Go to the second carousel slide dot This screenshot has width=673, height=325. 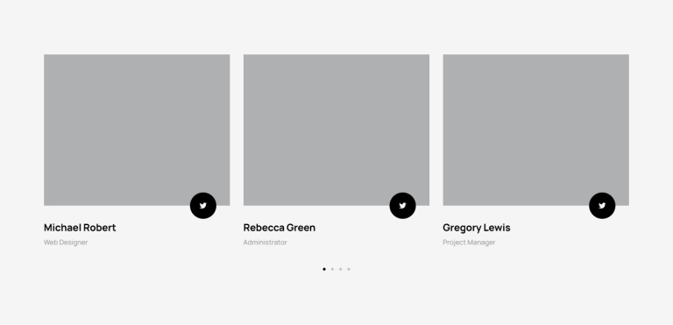coord(332,269)
